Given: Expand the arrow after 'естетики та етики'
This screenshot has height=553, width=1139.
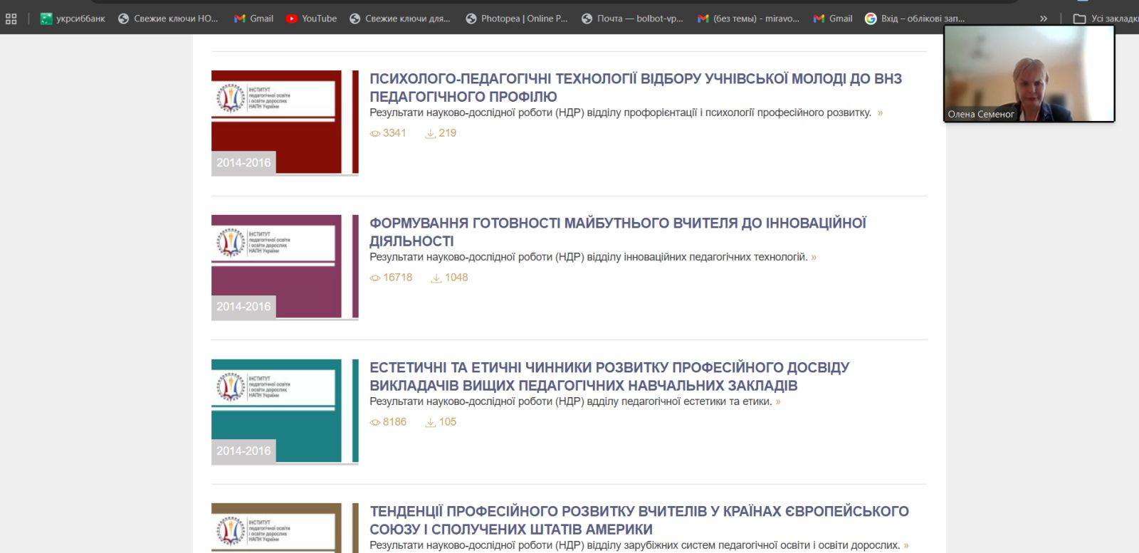Looking at the screenshot, I should 778,401.
